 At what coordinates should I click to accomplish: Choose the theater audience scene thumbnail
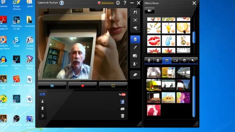point(154,98)
